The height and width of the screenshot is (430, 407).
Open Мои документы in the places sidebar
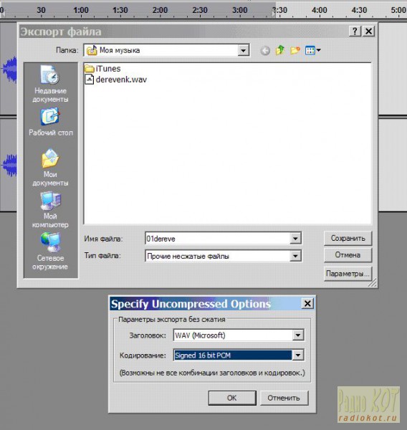click(50, 168)
